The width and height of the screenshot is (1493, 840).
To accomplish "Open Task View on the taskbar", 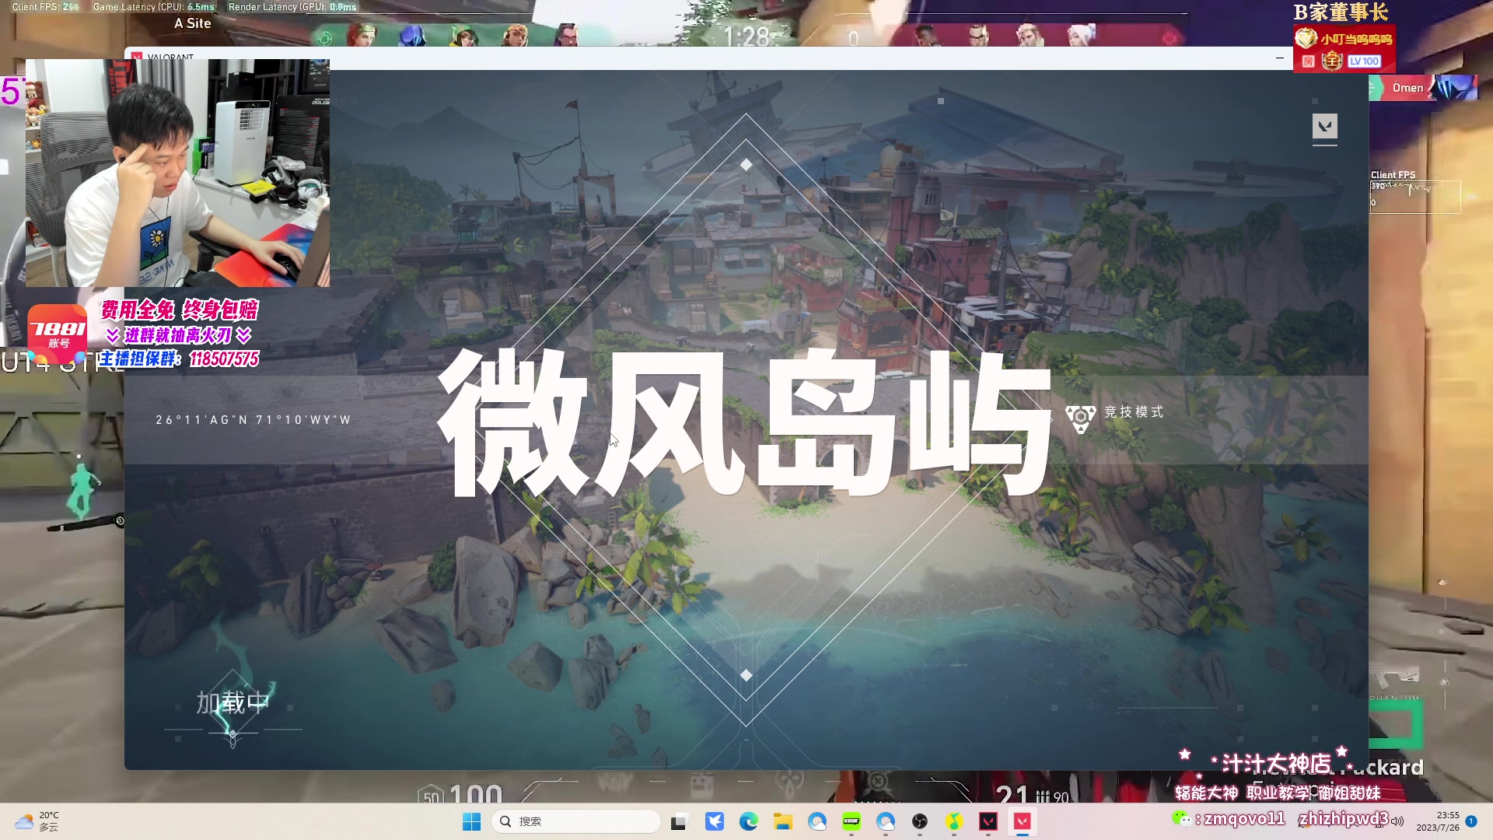I will coord(680,821).
